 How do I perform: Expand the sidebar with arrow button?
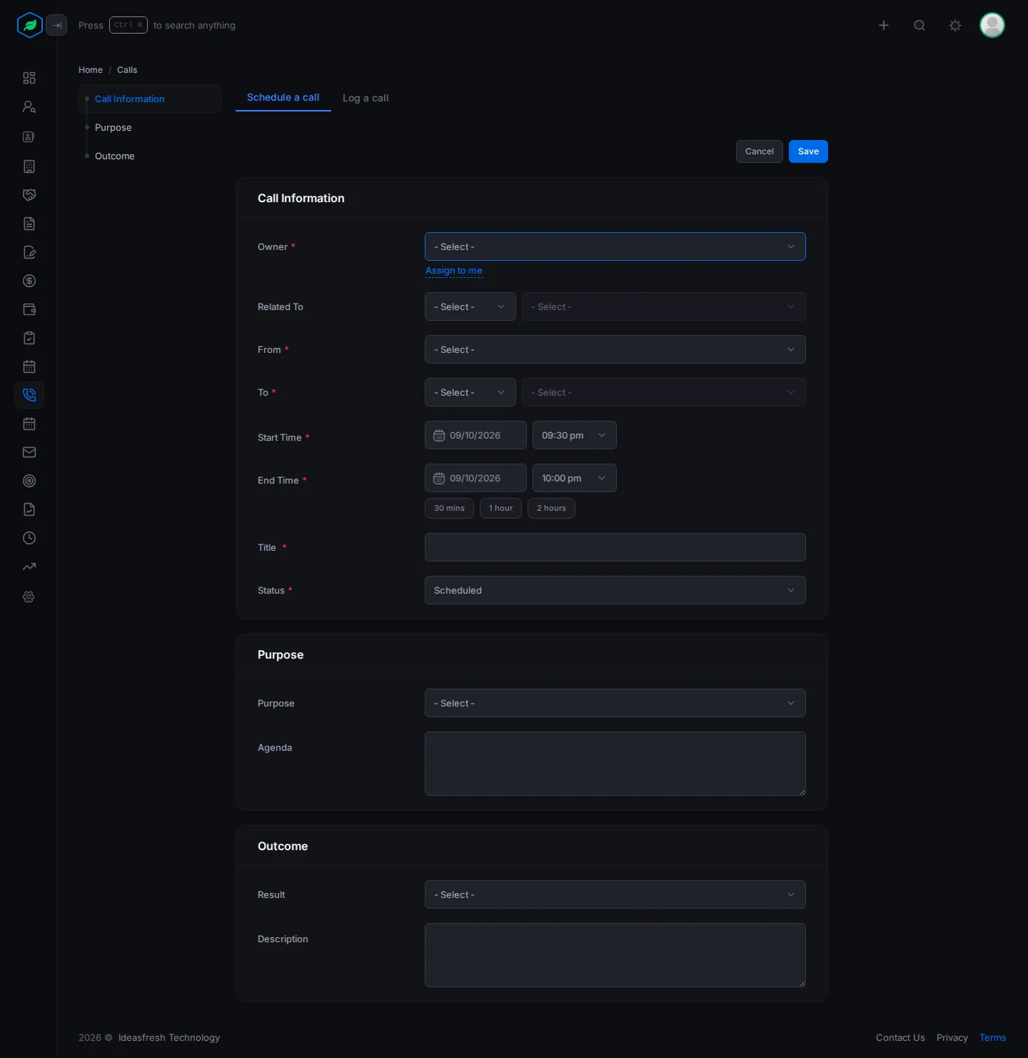click(x=56, y=25)
